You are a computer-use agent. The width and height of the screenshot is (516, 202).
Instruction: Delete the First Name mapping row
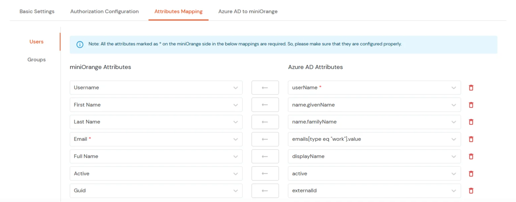pyautogui.click(x=471, y=105)
